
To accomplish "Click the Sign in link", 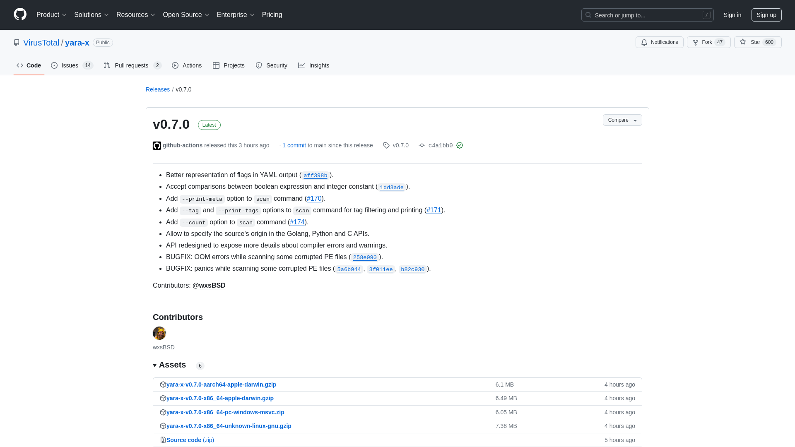I will (732, 15).
